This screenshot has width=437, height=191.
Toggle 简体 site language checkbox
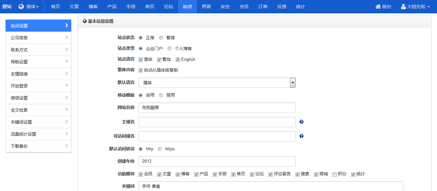(141, 60)
